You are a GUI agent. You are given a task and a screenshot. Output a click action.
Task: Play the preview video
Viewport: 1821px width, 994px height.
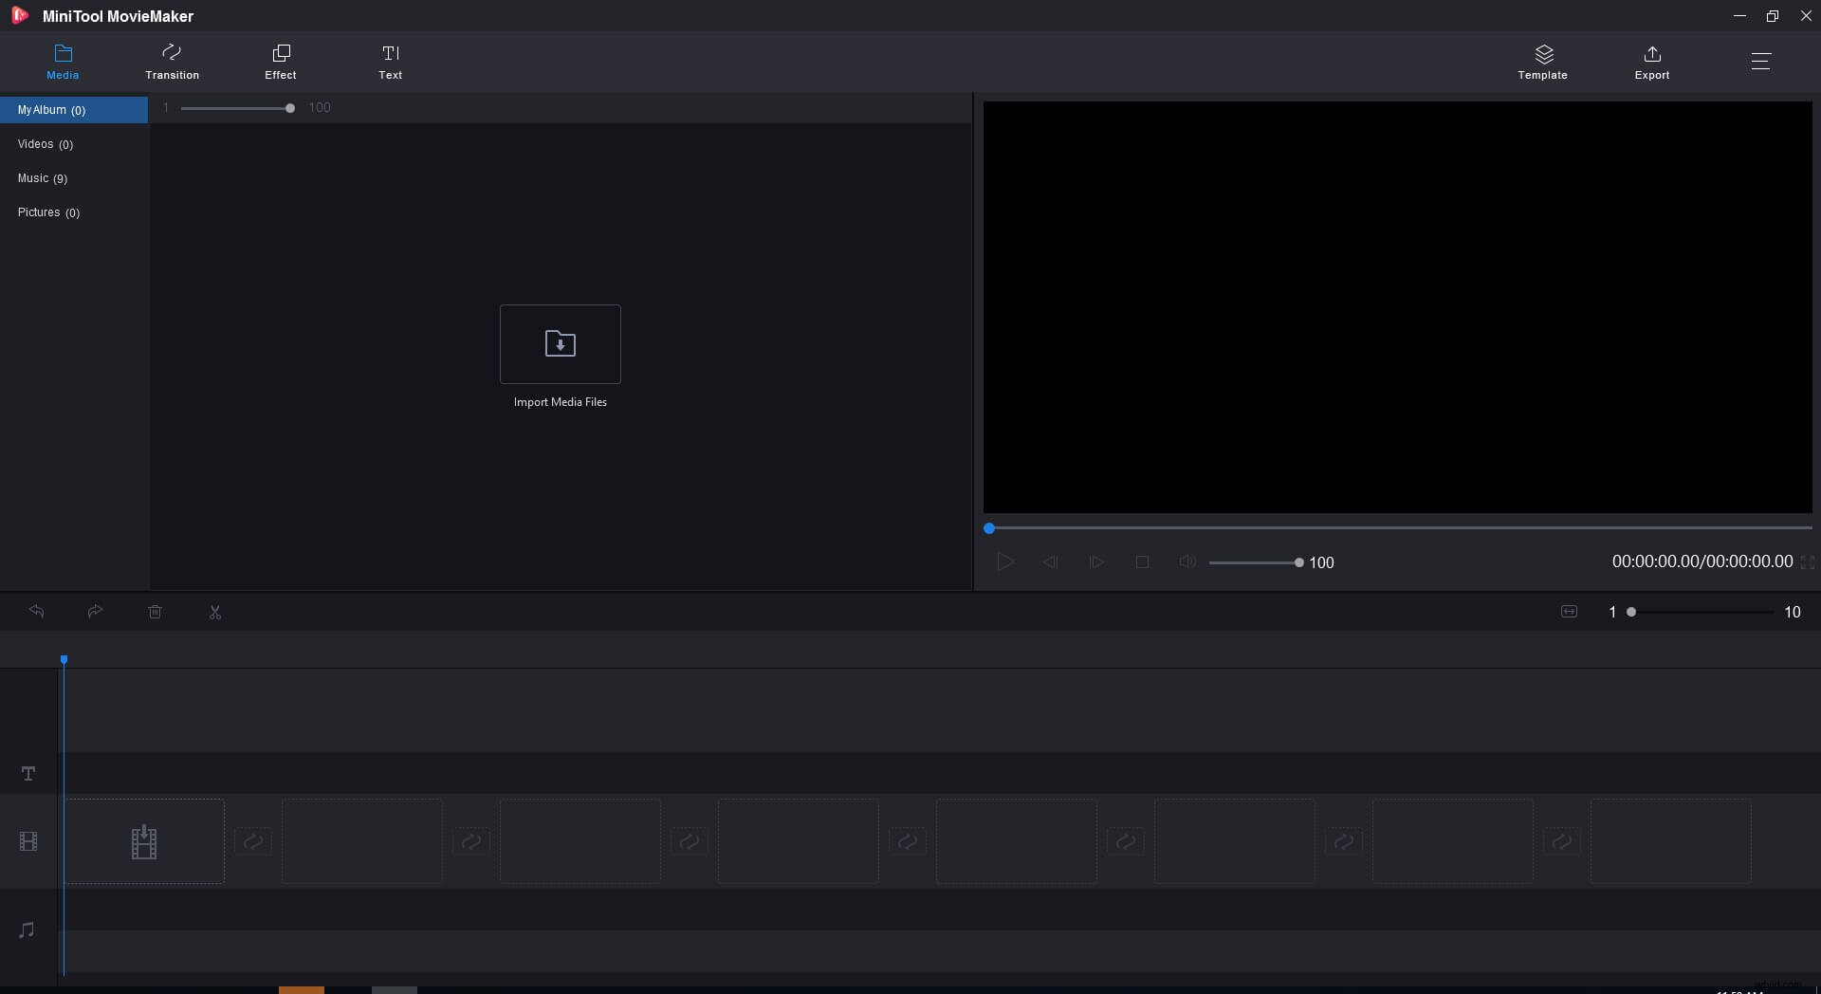point(1005,561)
